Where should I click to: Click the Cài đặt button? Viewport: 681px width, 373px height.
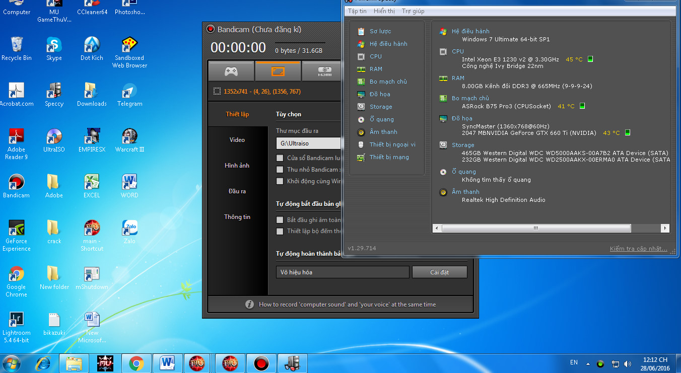(439, 272)
